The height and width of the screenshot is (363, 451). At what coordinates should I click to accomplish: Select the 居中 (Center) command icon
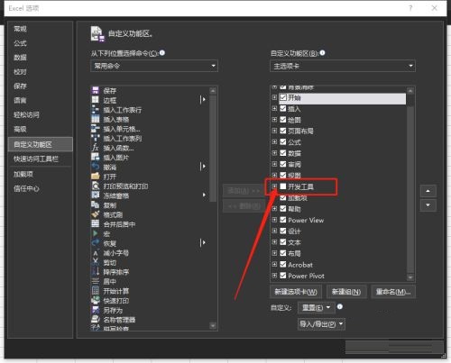[x=96, y=281]
